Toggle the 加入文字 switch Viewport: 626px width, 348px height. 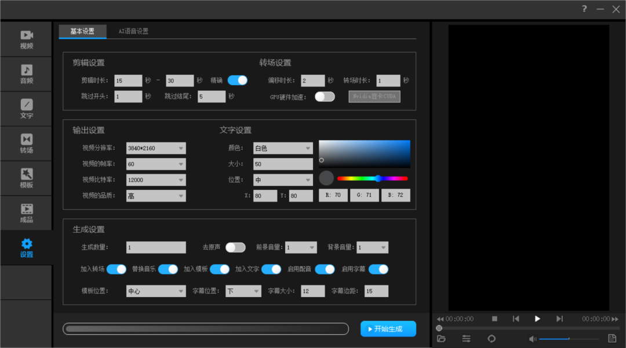point(271,269)
